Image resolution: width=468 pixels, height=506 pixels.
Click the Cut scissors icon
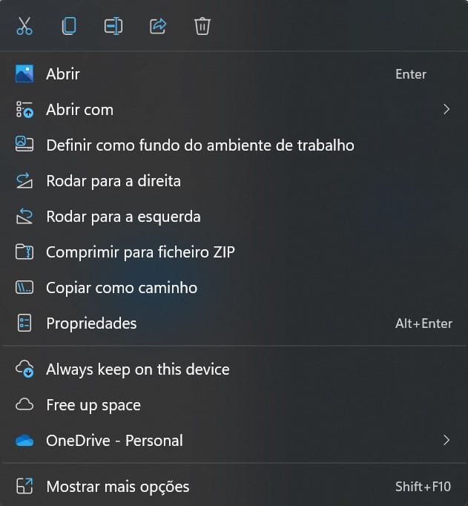[x=24, y=27]
